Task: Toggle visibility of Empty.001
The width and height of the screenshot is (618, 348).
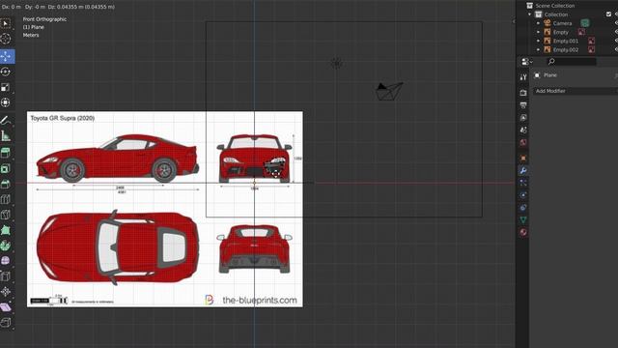Action: point(616,41)
